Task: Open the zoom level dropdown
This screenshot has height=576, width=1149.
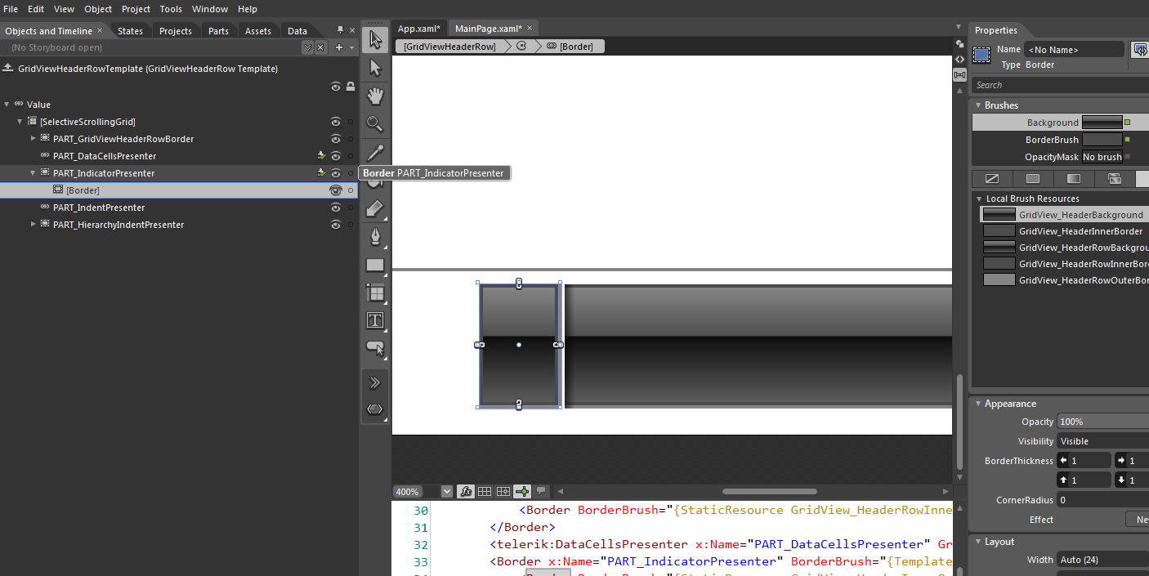Action: coord(447,492)
